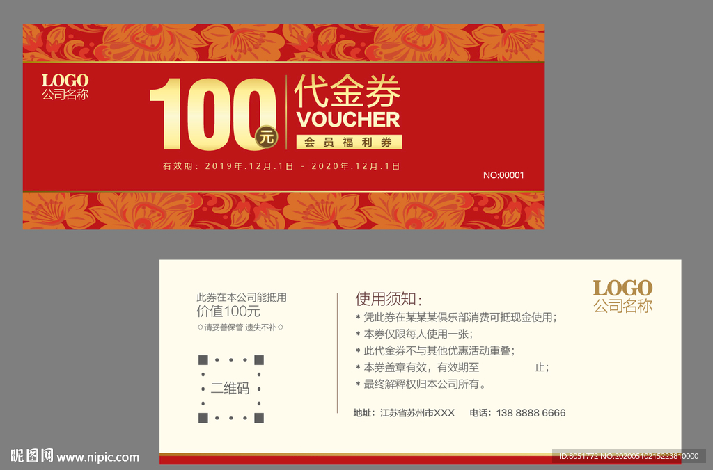Screen dimensions: 713x470
Task: Click the 会员福利券 gold label
Action: click(x=349, y=142)
